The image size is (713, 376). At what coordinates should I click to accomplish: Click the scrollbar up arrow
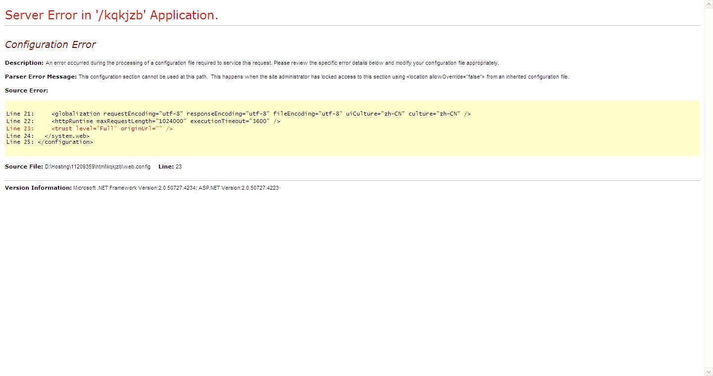[709, 4]
